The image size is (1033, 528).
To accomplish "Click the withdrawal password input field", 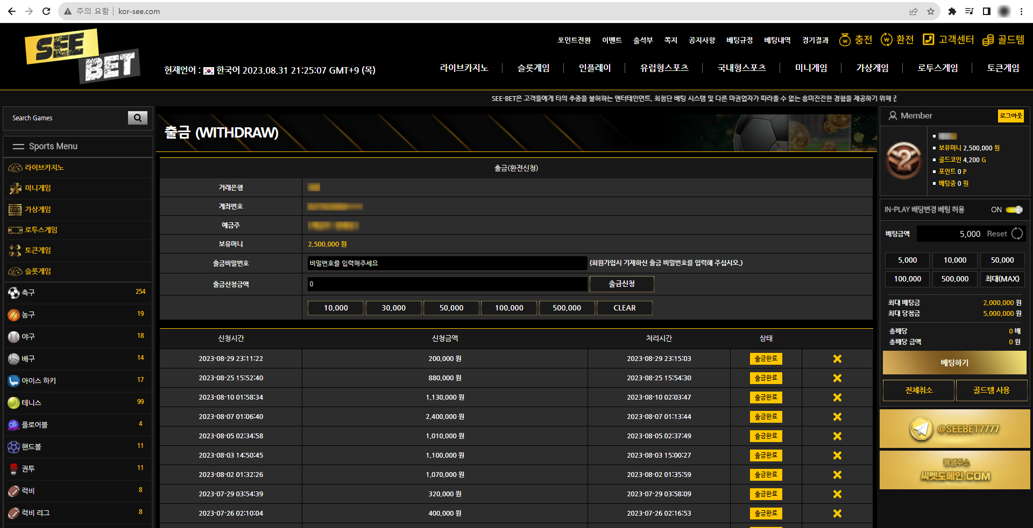I will click(447, 263).
